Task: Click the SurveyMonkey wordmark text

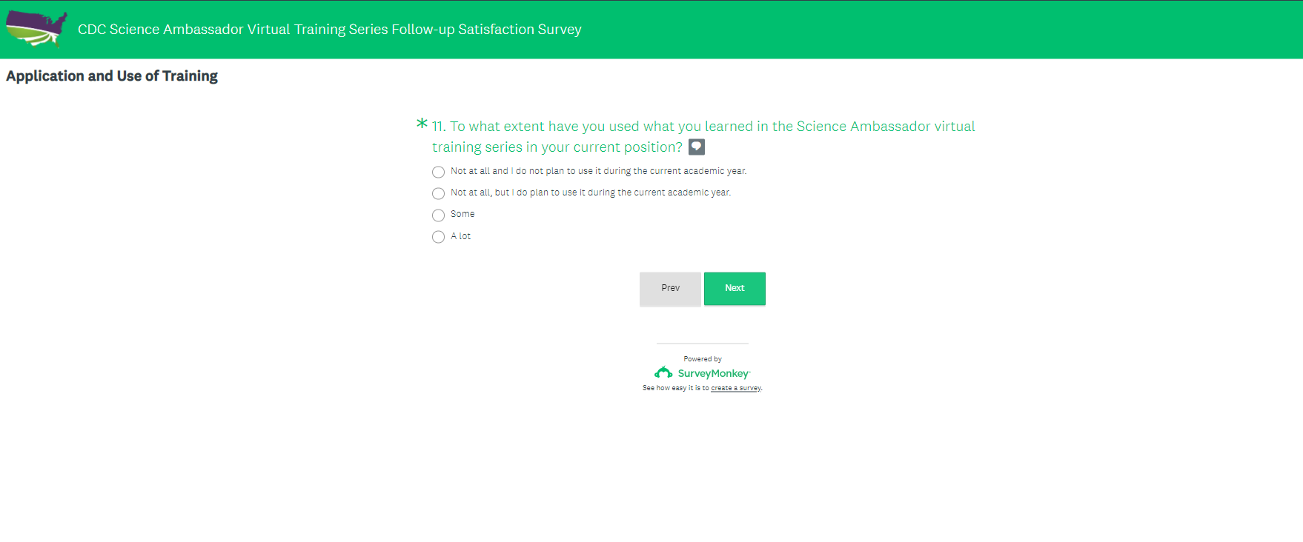Action: tap(713, 373)
